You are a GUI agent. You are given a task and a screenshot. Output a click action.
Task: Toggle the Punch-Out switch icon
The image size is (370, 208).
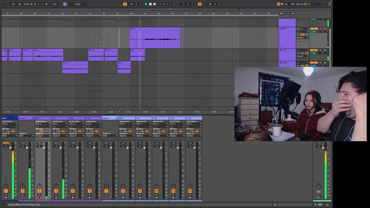tap(203, 4)
